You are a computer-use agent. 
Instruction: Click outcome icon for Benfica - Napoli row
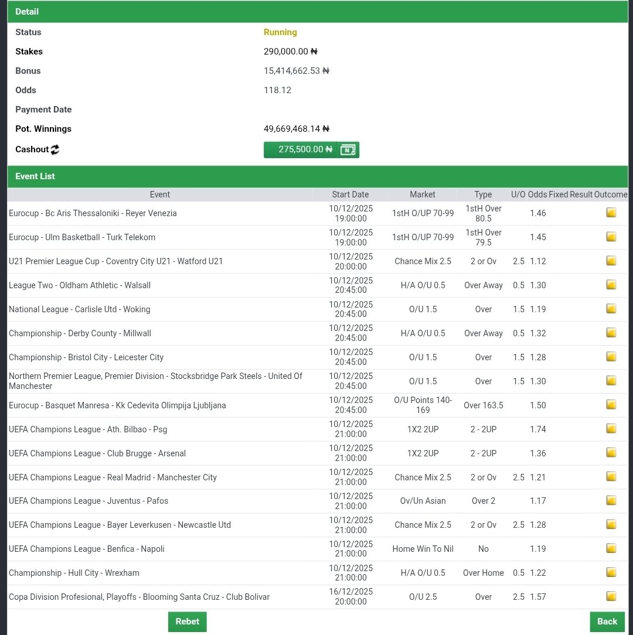click(x=611, y=548)
